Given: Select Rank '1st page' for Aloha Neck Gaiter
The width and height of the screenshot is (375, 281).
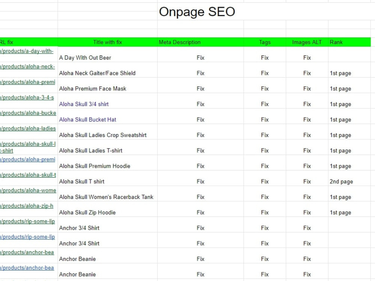Looking at the screenshot, I should 349,70.
